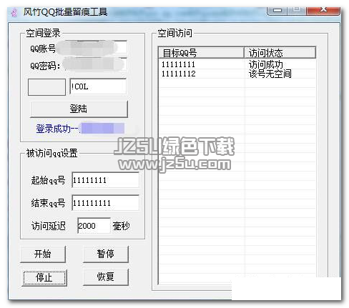Click the 访问状态 column header
The height and width of the screenshot is (308, 349).
[x=280, y=53]
